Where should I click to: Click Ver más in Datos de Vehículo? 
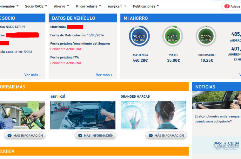(x=104, y=75)
